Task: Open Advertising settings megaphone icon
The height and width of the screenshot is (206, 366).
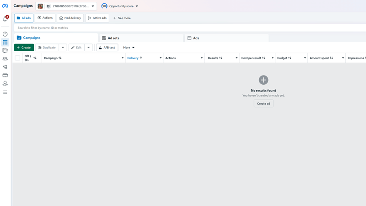Action: (5, 67)
